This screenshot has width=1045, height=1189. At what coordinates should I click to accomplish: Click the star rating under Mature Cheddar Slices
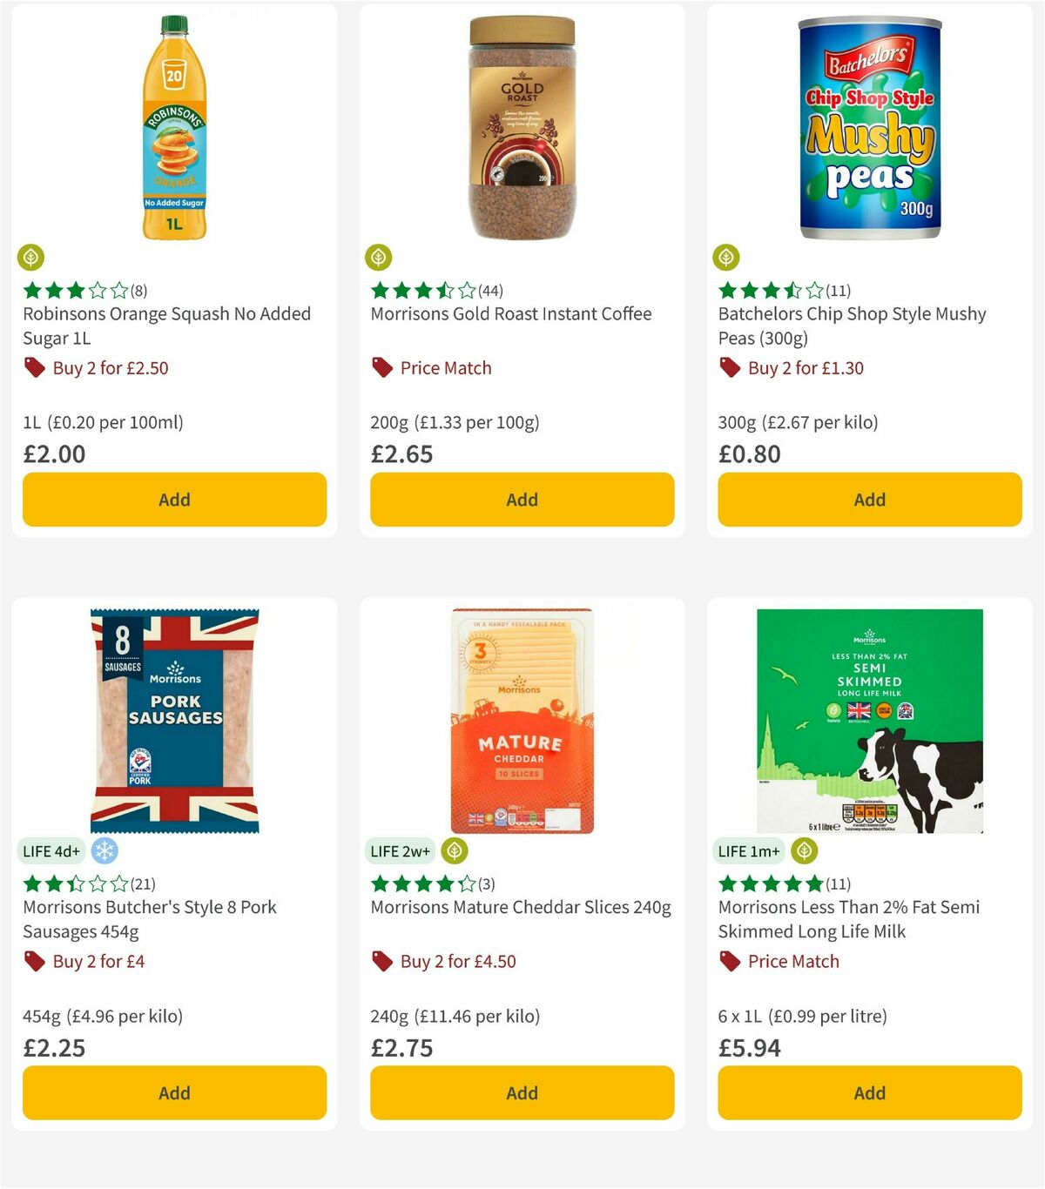[418, 883]
